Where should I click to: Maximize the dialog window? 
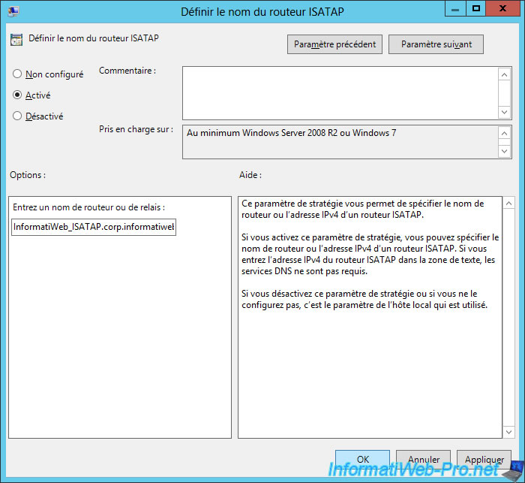tap(475, 9)
